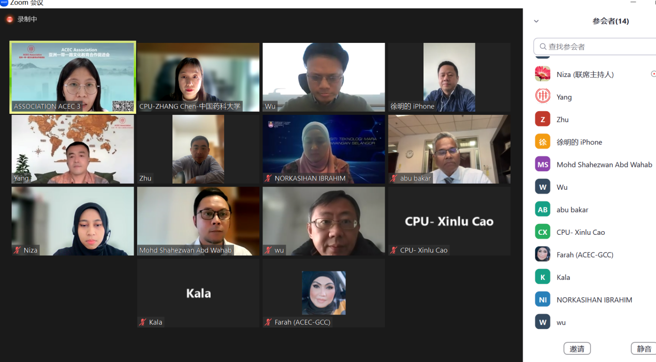Click the Zoom app logo in title bar
This screenshot has height=362, width=656.
[4, 3]
